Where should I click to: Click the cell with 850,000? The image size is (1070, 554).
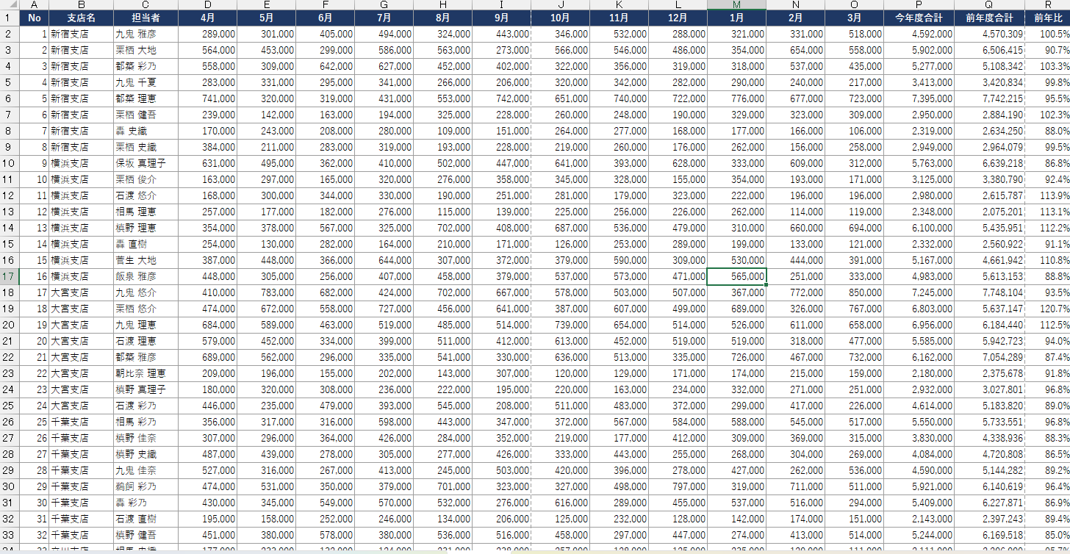click(854, 292)
